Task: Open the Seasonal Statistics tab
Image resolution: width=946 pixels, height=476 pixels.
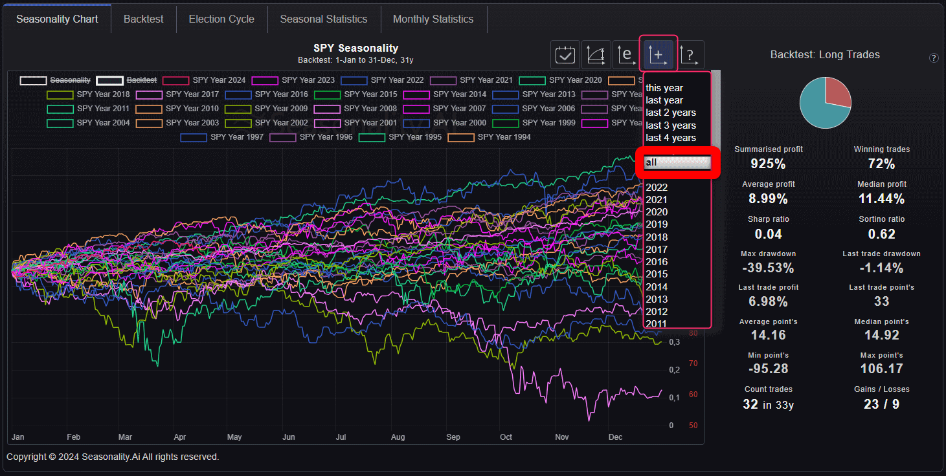Action: tap(323, 19)
